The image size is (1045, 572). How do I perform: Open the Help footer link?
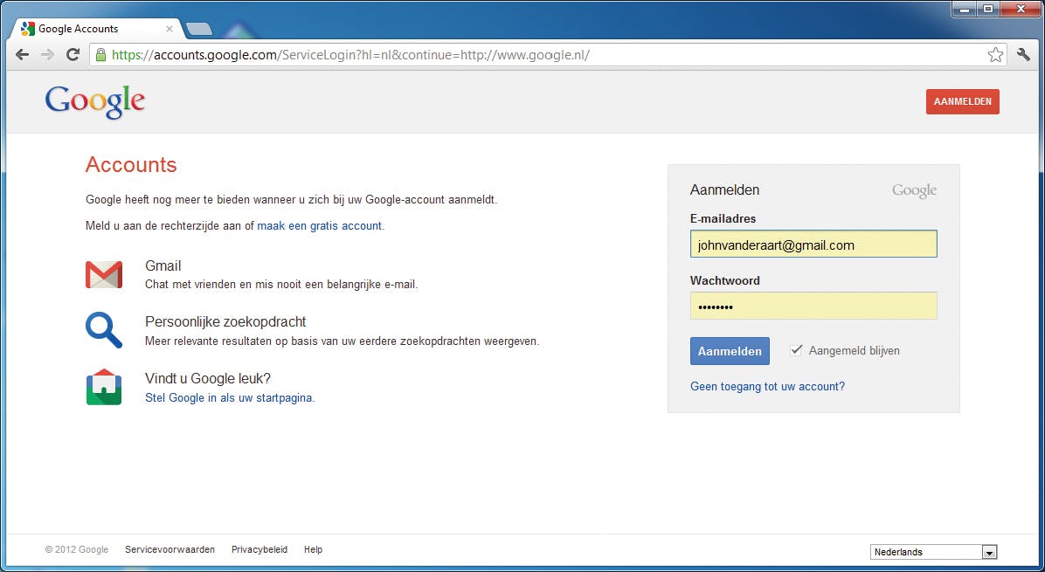(x=313, y=549)
